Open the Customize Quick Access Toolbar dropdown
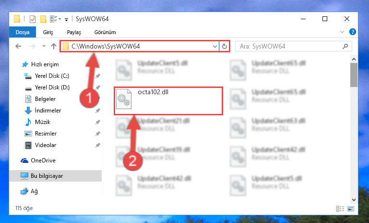369x223 pixels. coord(67,20)
